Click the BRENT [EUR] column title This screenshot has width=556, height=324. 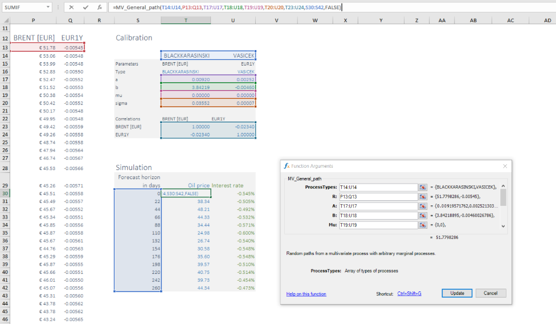point(34,38)
